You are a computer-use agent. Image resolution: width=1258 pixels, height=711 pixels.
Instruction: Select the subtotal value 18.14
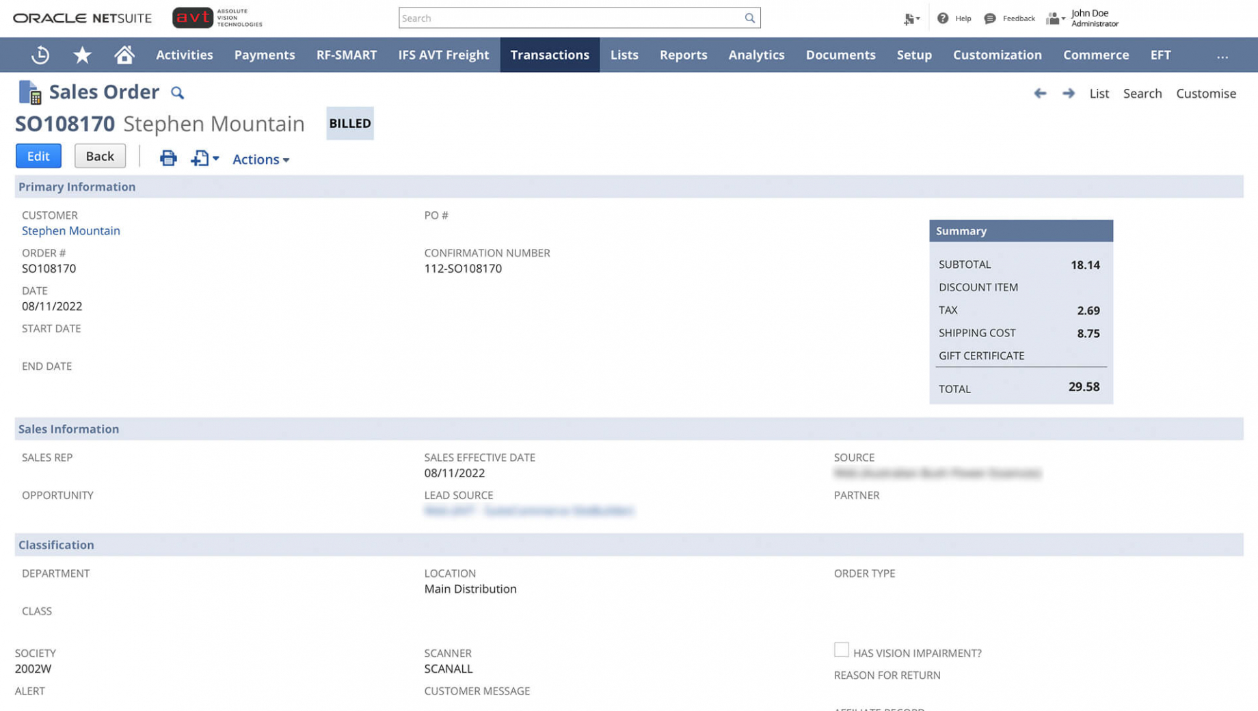click(1085, 265)
